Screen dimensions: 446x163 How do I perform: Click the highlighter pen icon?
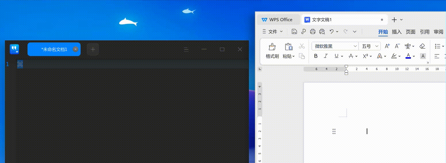pyautogui.click(x=394, y=56)
